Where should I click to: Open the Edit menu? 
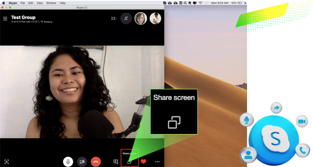click(x=30, y=3)
